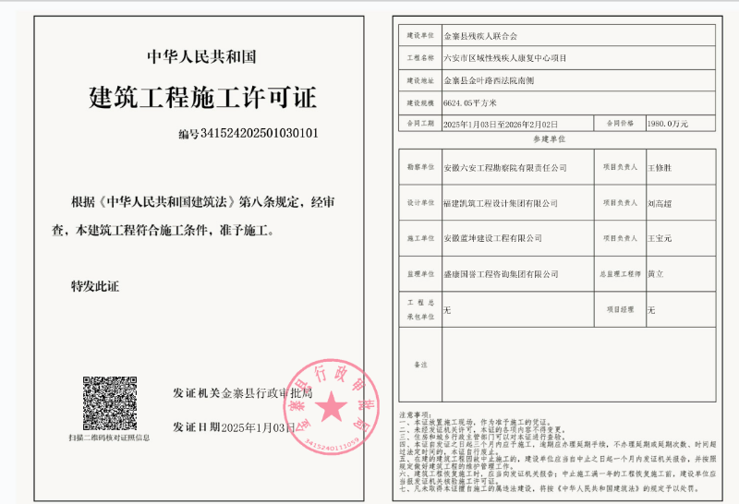Select permit number 341524202501030101
739x504 pixels.
(260, 133)
